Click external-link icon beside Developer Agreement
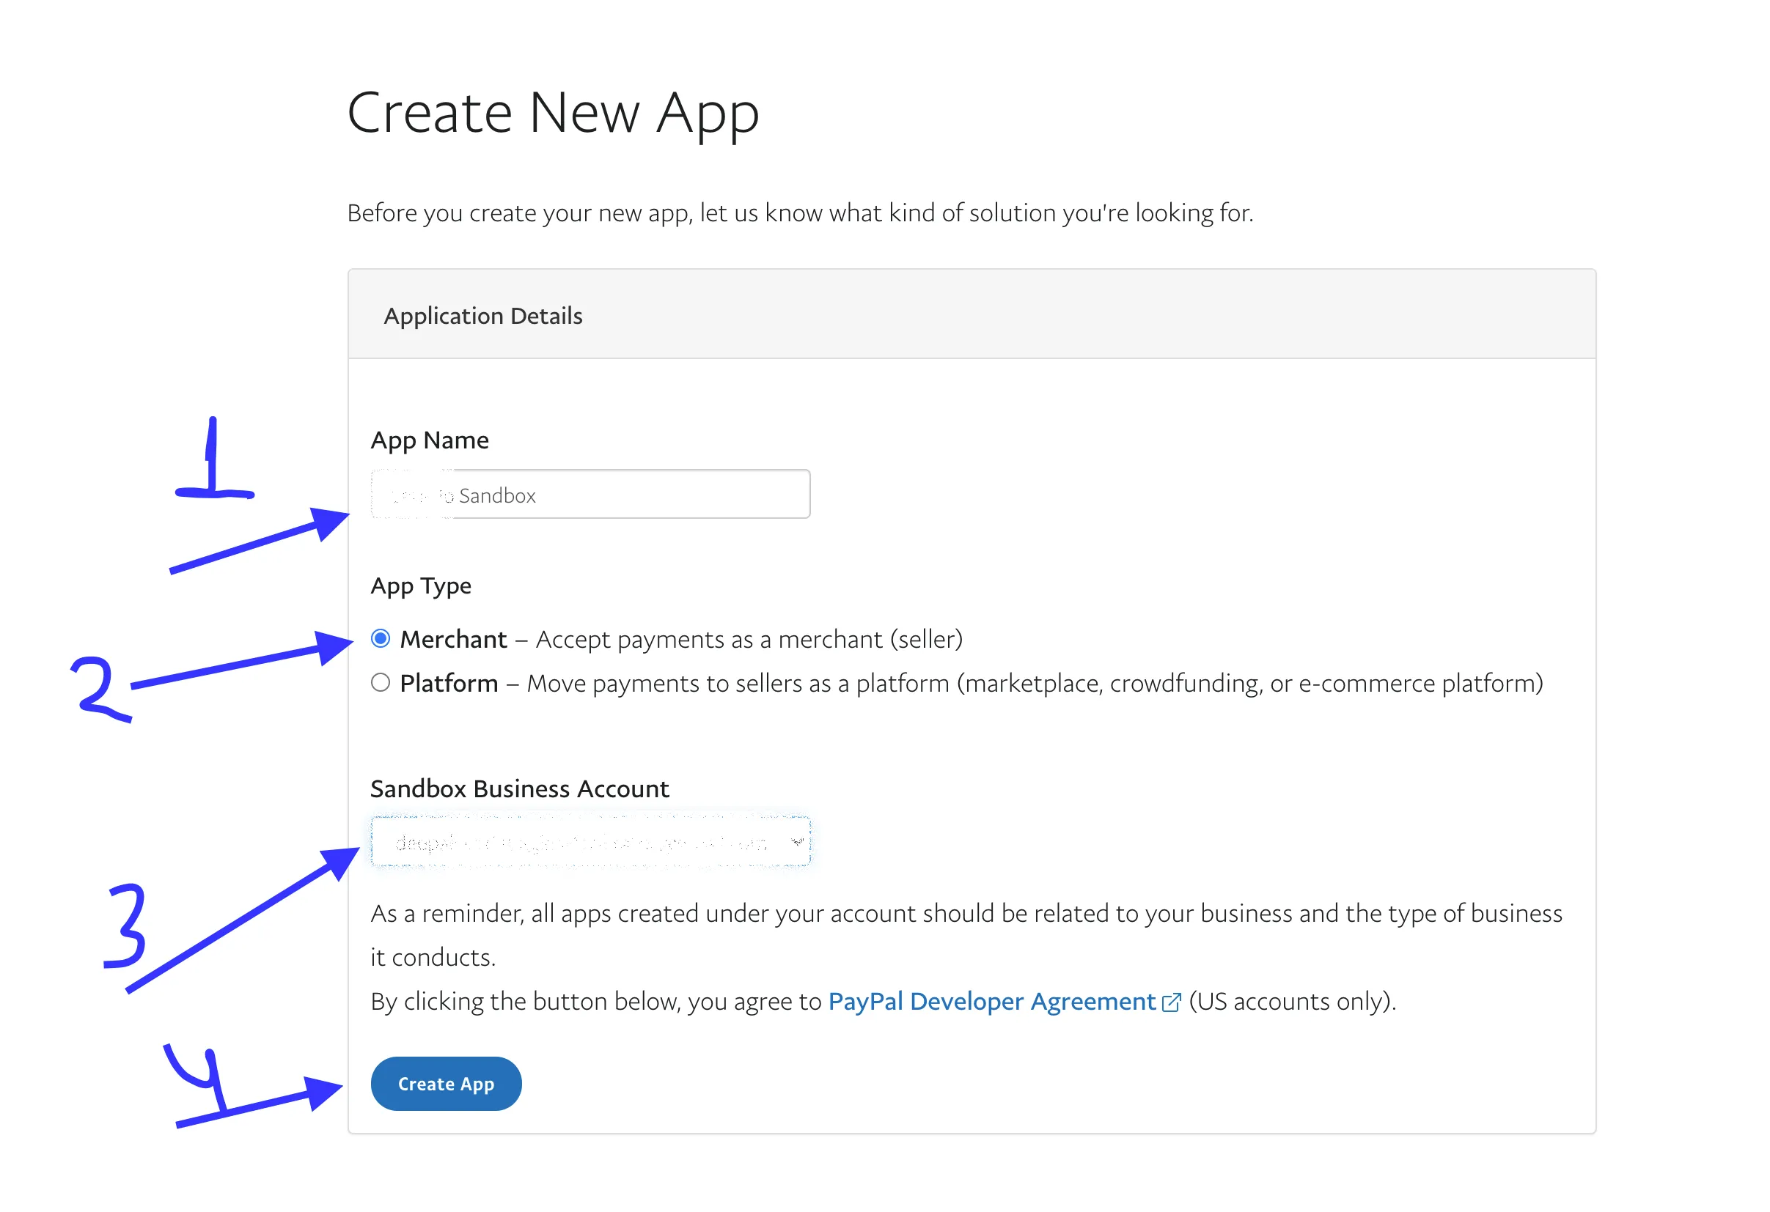The height and width of the screenshot is (1212, 1770). pyautogui.click(x=1172, y=1002)
